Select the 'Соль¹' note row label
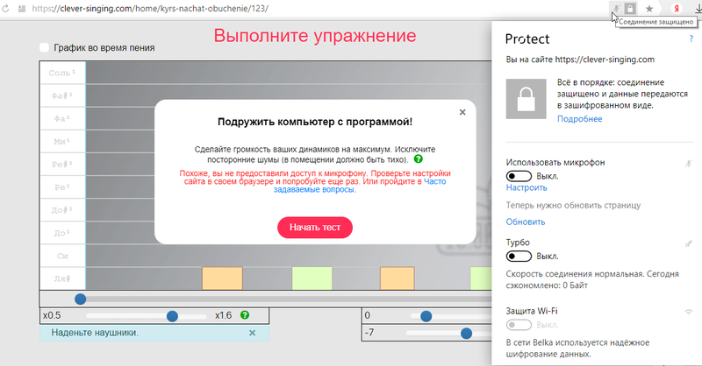 coord(62,73)
